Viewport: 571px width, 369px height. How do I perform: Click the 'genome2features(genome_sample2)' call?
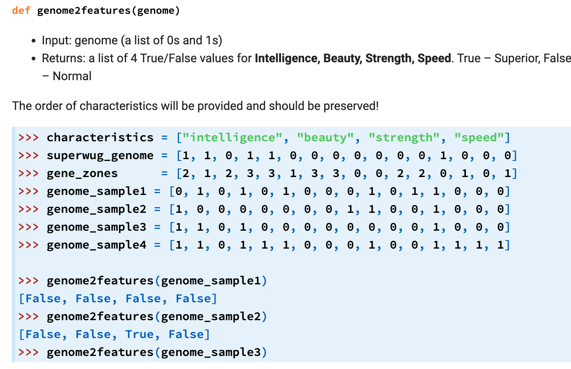(x=157, y=316)
